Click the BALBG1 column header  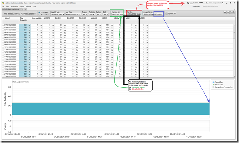pyautogui.click(x=58, y=18)
